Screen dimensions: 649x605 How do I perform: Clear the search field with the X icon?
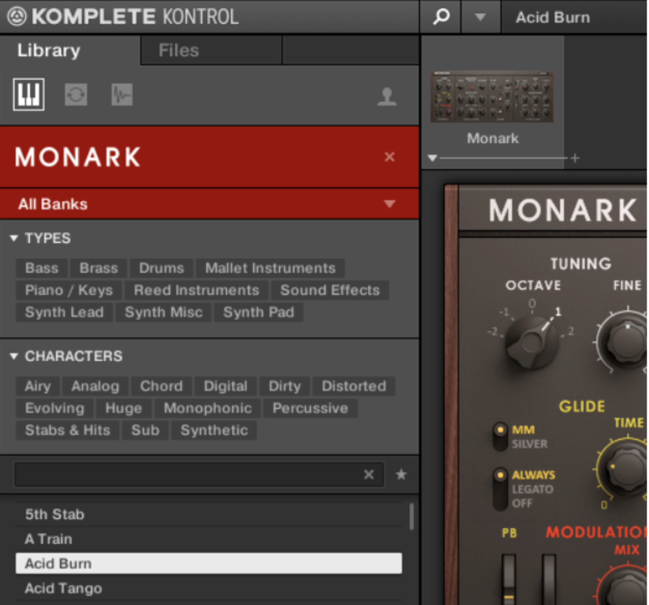pos(368,474)
